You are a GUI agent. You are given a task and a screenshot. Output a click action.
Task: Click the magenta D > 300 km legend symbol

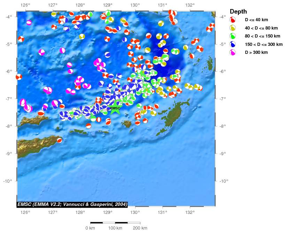pyautogui.click(x=233, y=52)
